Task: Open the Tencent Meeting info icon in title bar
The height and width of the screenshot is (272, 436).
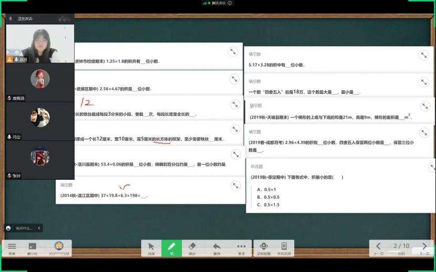Action: pyautogui.click(x=230, y=3)
